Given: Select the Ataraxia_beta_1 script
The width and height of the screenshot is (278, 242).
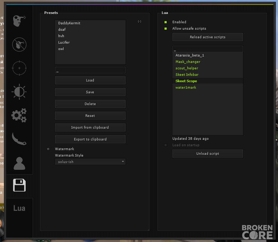Looking at the screenshot, I should 208,55.
